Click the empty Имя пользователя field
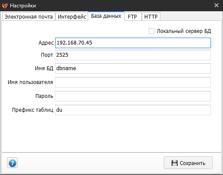Viewport: 223px width, 175px height. pos(133,82)
